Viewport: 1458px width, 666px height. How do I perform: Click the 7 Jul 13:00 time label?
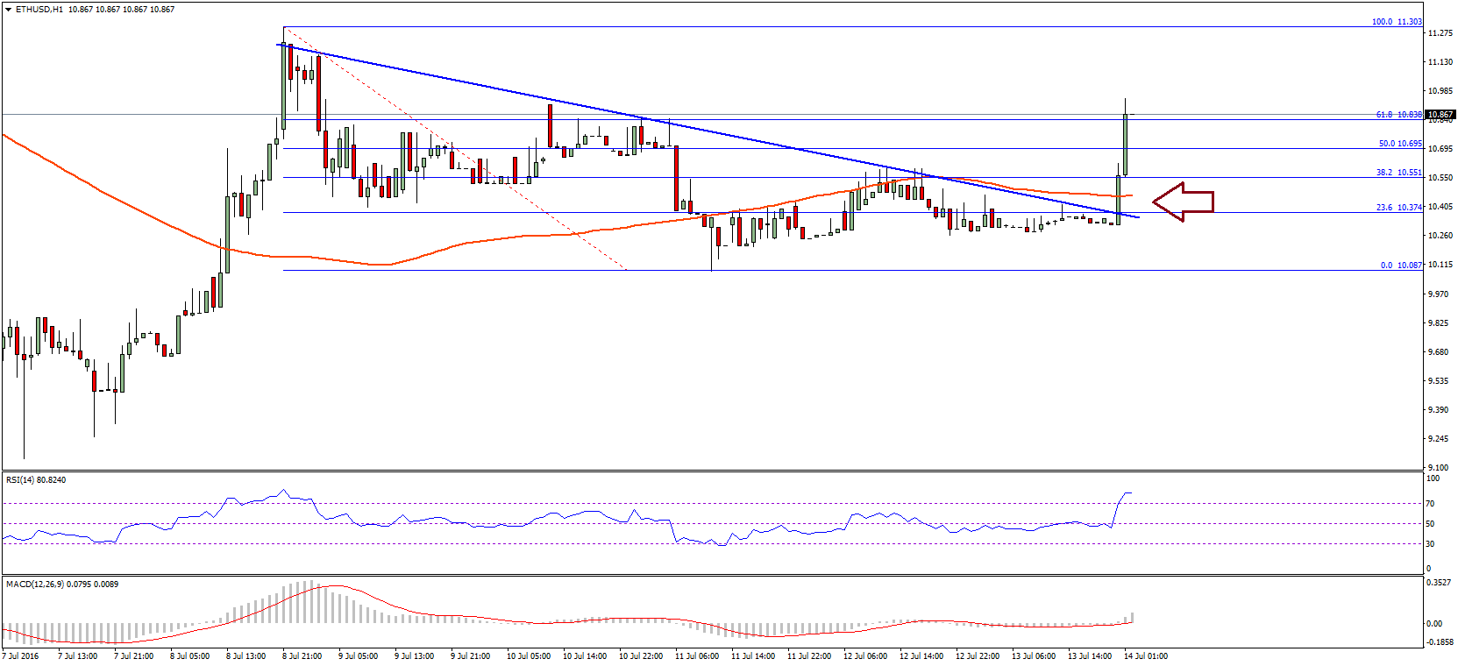point(78,656)
